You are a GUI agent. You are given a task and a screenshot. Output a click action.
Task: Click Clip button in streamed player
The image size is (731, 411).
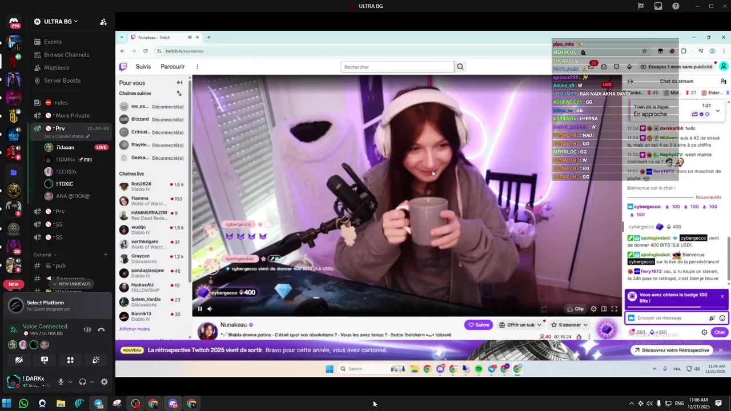(576, 309)
